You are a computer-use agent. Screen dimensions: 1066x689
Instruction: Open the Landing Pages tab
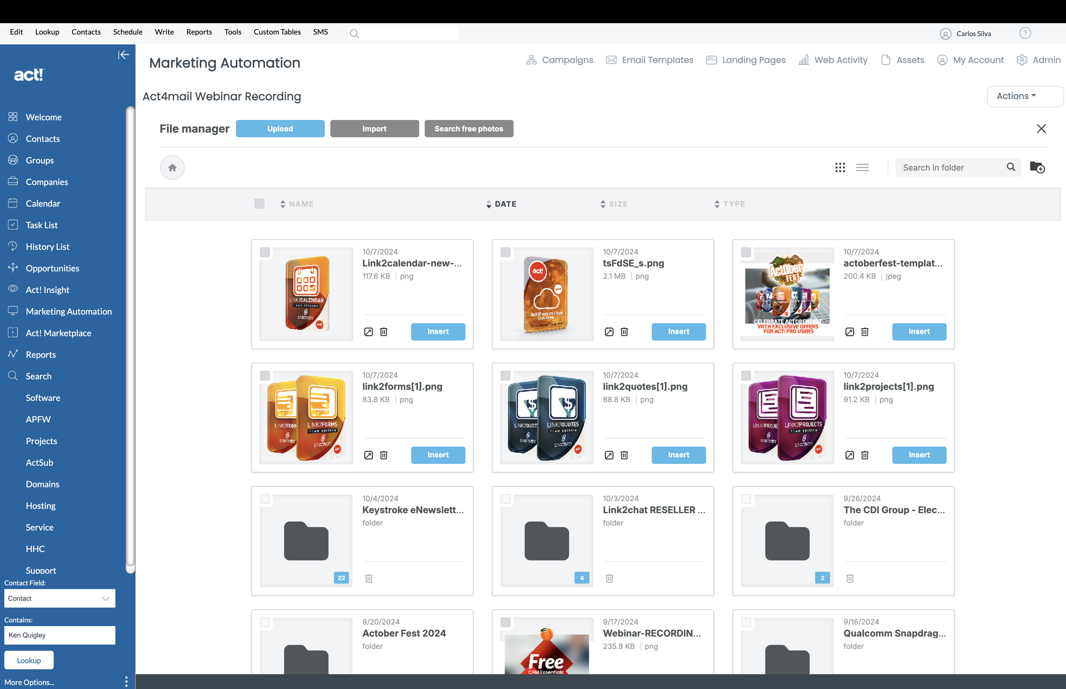746,60
